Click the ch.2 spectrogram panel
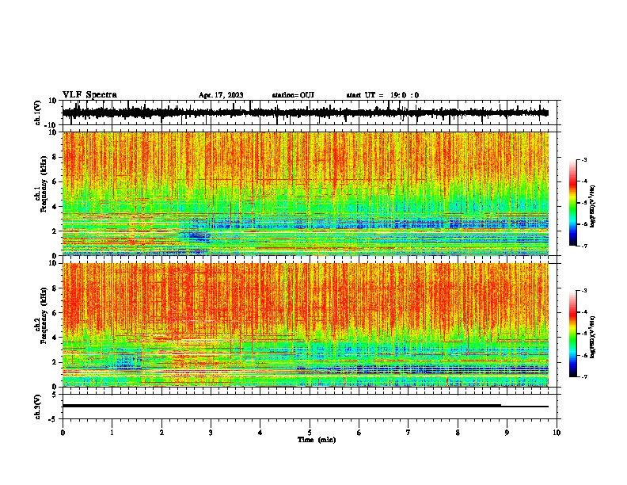 306,325
